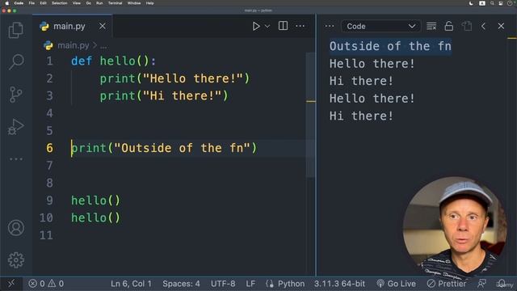Open editor More Actions ellipsis
The height and width of the screenshot is (291, 517).
tap(300, 26)
